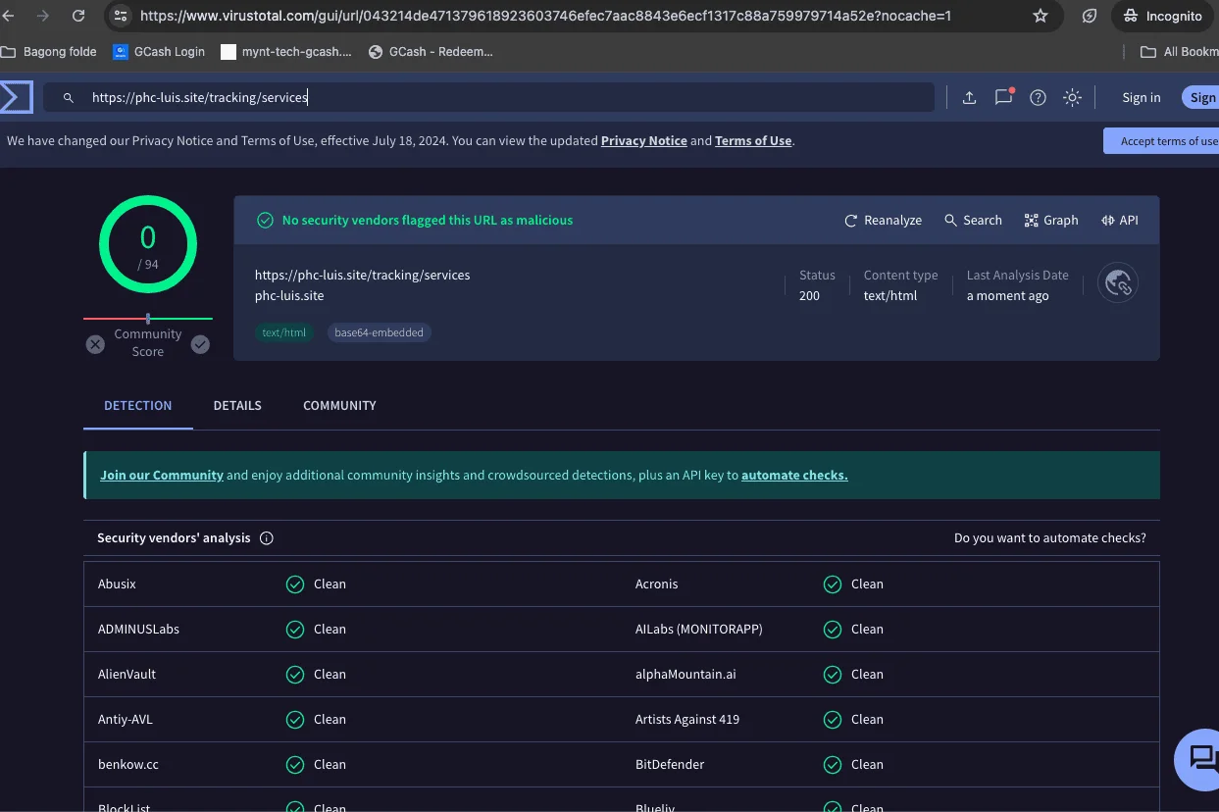Open the Graph view
Image resolution: width=1219 pixels, height=812 pixels.
pos(1051,221)
